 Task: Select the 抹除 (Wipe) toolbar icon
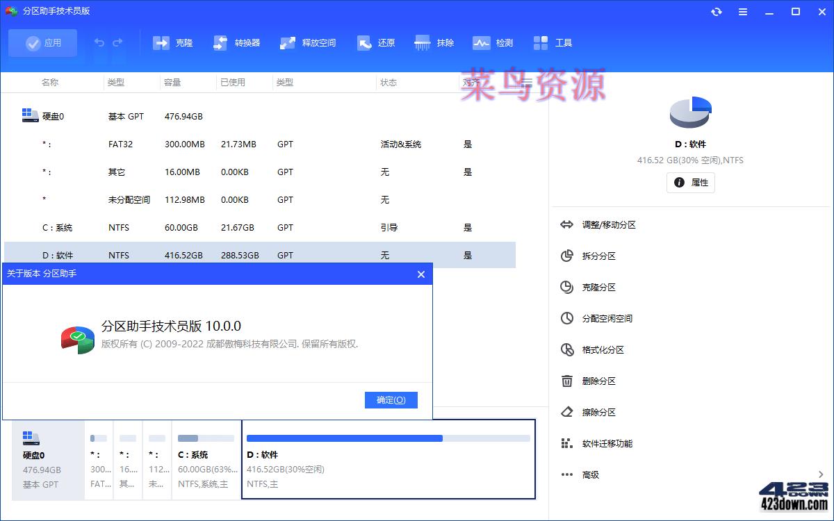coord(434,42)
